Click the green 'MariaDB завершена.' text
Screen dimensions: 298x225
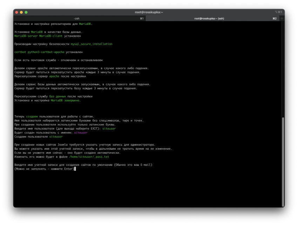66,100
